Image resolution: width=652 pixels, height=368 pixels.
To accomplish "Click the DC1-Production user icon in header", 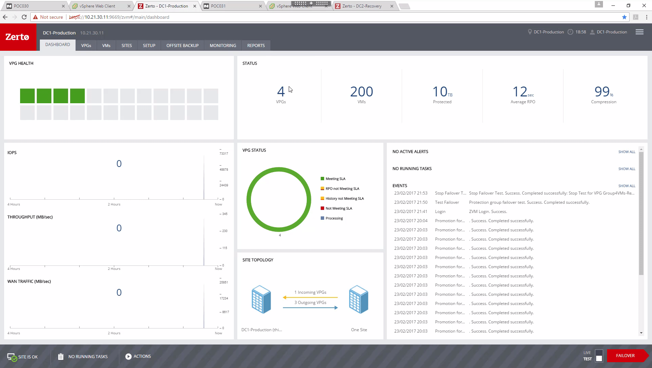I will [592, 32].
